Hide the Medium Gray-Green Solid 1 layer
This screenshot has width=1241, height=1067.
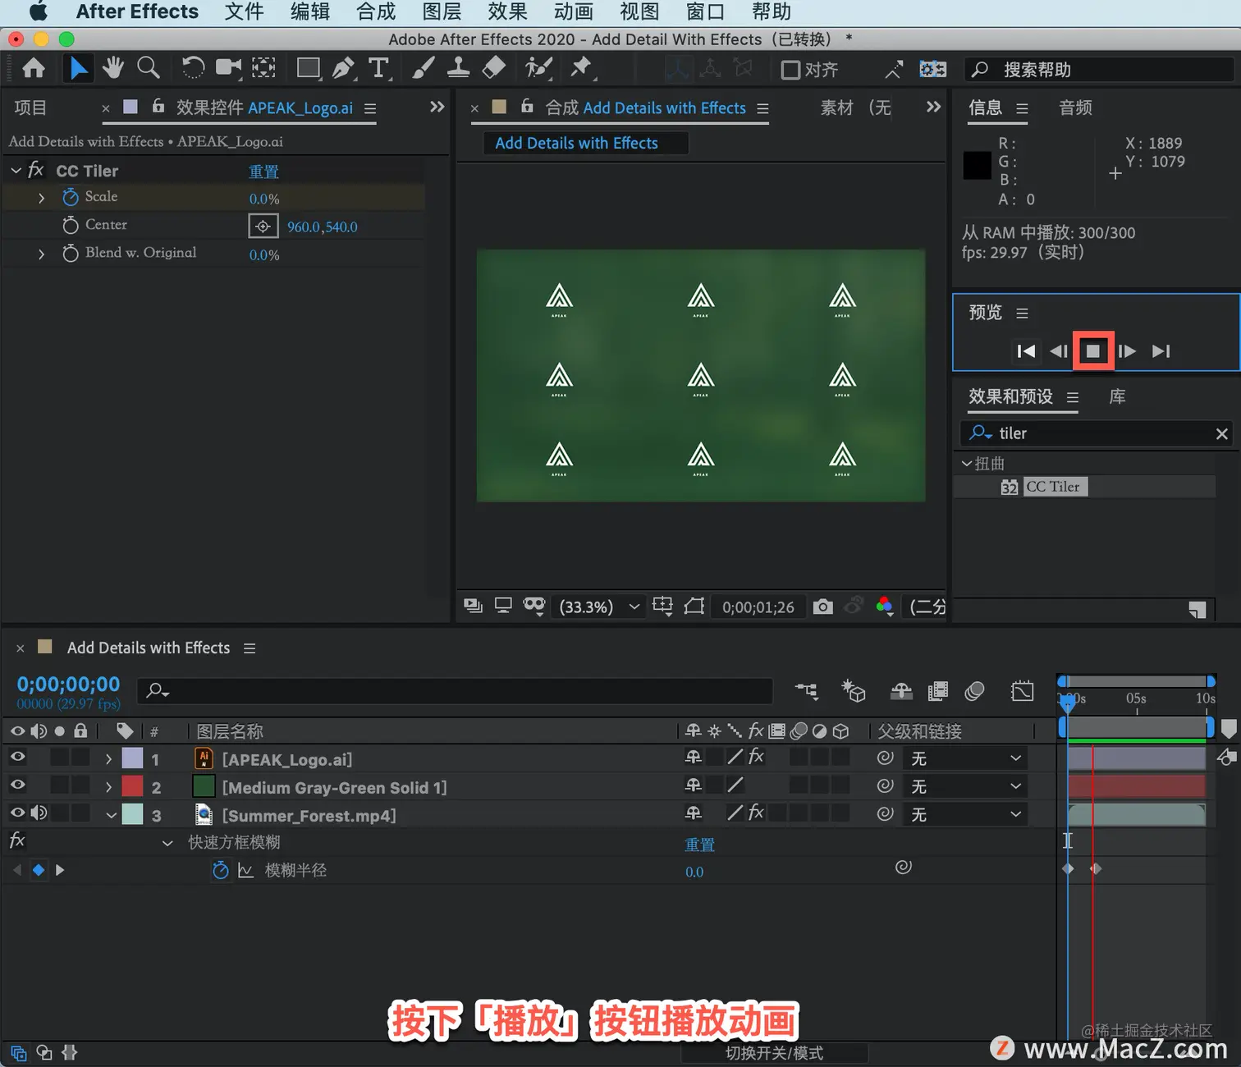[x=17, y=785]
